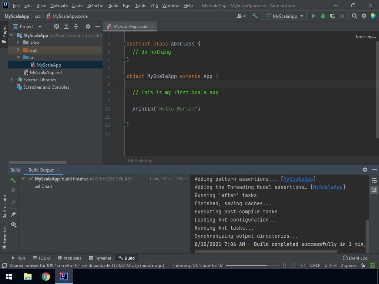Viewport: 379px width, 284px height.
Task: Select opened file with the Project panel crosshair icon
Action: tap(57, 26)
